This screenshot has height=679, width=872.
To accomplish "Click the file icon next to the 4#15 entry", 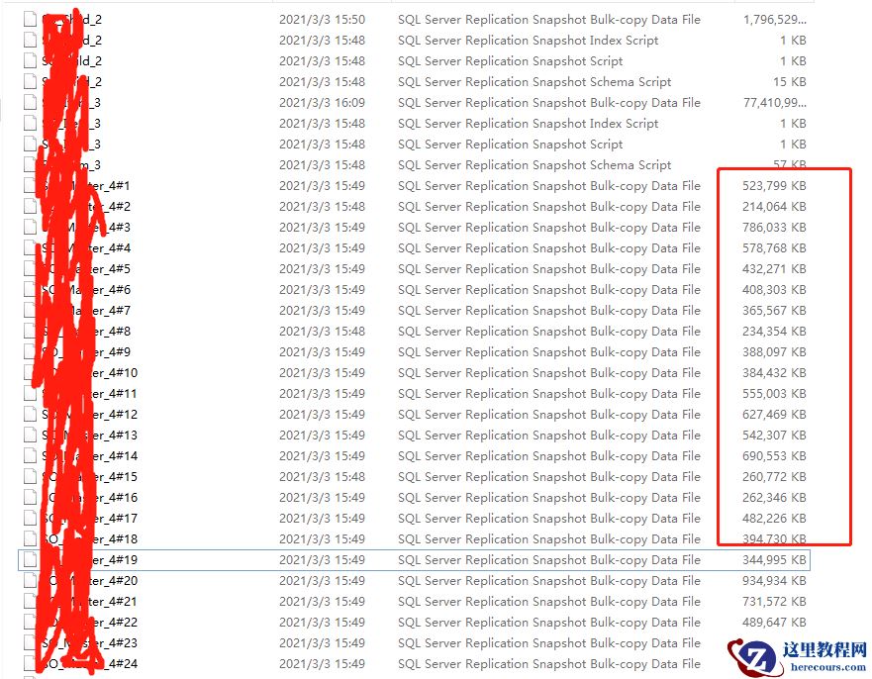I will click(x=30, y=476).
